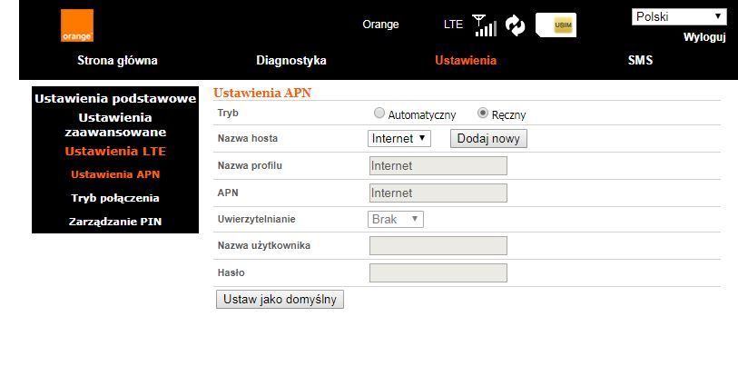Open Tryb połączenia in the sidebar
The width and height of the screenshot is (738, 376).
[115, 198]
